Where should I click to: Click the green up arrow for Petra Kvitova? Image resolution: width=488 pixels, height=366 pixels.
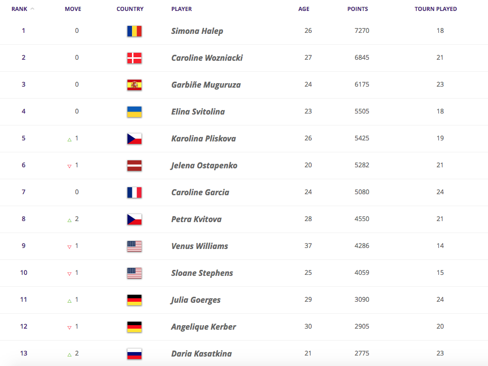[69, 220]
